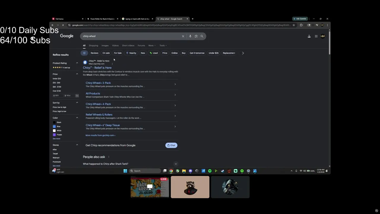This screenshot has width=380, height=214.
Task: Switch to the Short videos tab
Action: 128,45
